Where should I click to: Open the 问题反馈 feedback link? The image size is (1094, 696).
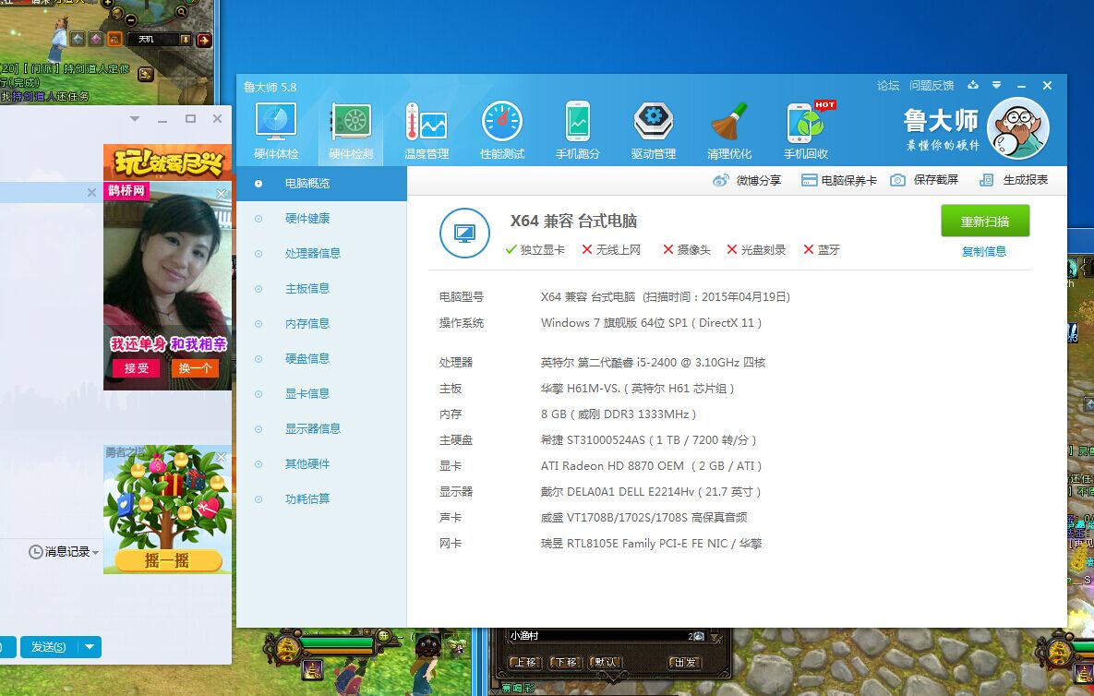[x=932, y=85]
